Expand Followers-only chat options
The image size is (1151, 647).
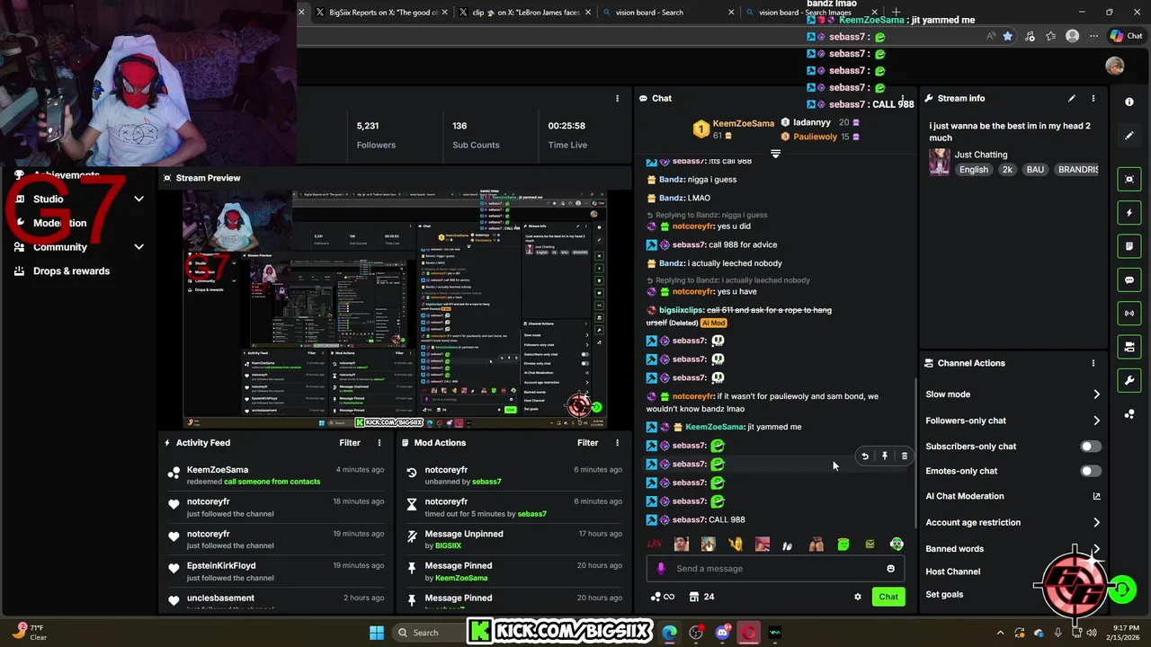[x=1096, y=421]
